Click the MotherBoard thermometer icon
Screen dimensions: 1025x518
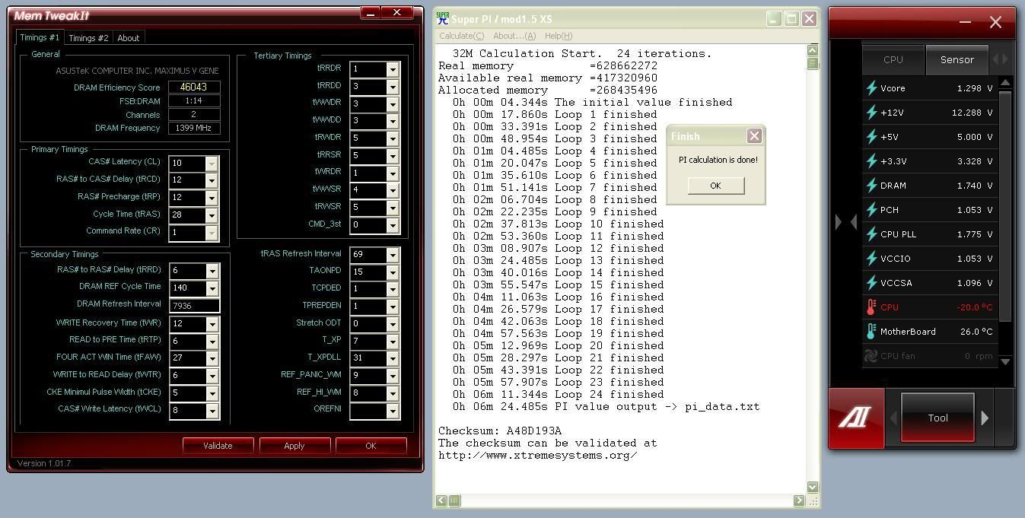point(871,332)
